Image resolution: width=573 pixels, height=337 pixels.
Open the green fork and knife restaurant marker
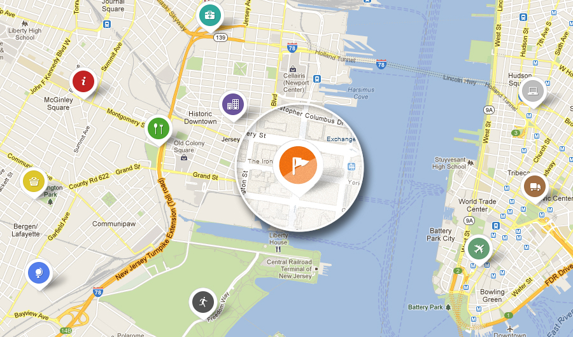pyautogui.click(x=159, y=129)
